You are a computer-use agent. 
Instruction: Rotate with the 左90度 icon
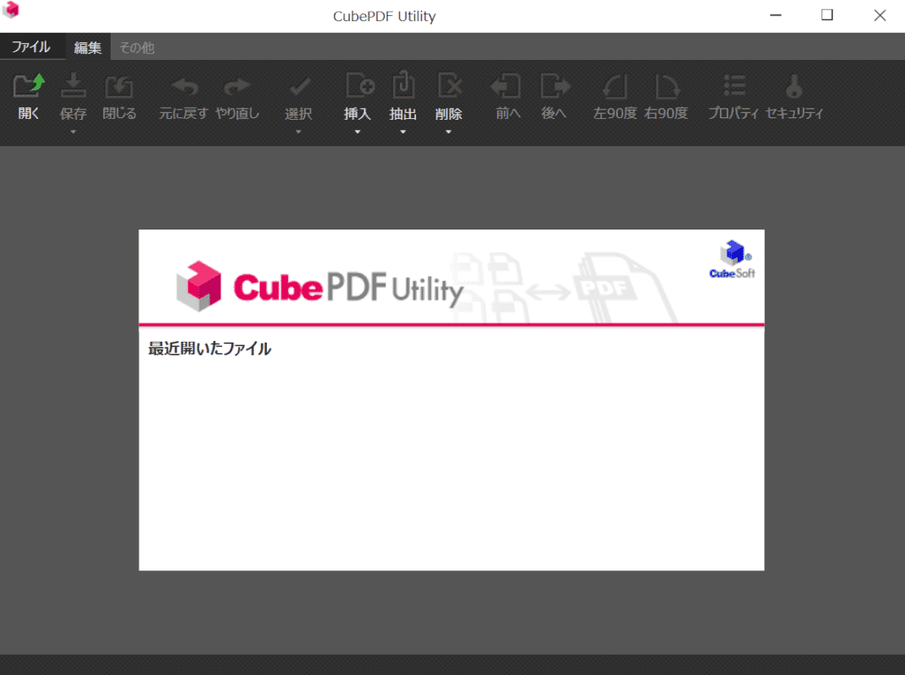coord(615,87)
